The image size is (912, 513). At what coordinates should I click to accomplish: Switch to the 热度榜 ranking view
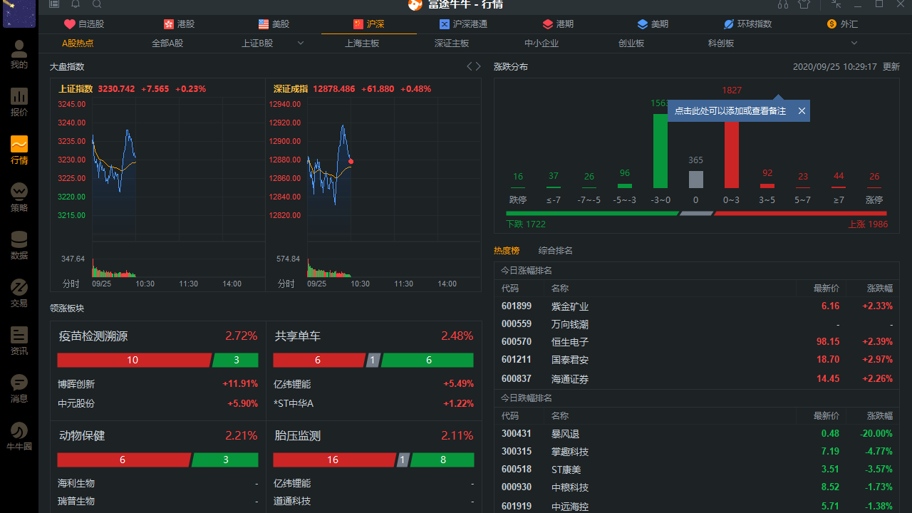(x=506, y=250)
